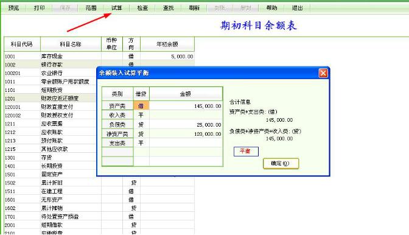This screenshot has height=235, width=409.
Task: Select the 在建工程 row
Action: click(x=99, y=191)
